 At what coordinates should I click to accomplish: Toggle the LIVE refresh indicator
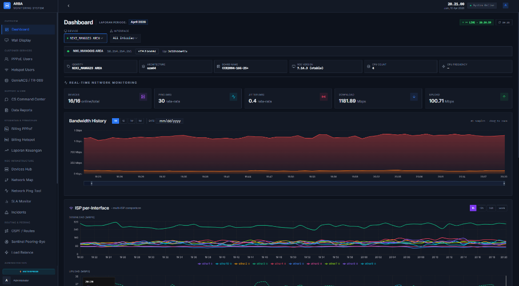477,22
